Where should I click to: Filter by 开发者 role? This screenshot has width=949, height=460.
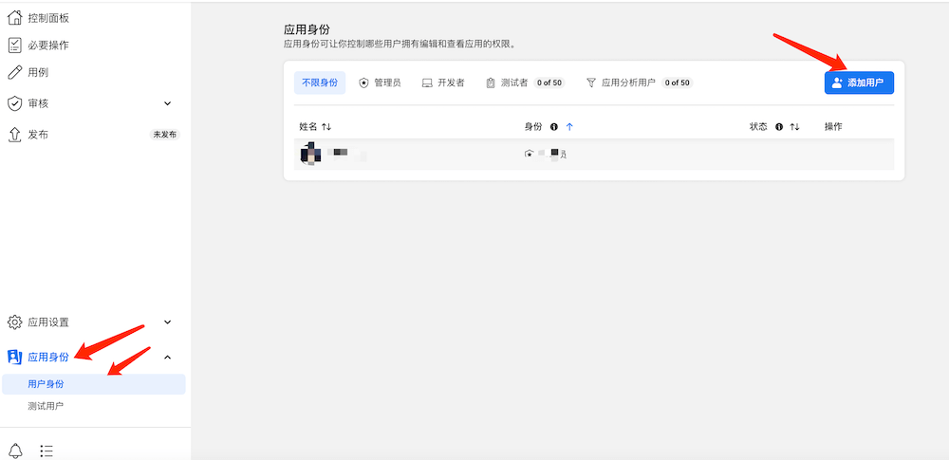[x=443, y=83]
